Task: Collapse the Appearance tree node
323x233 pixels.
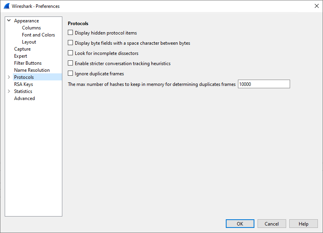Action: coord(9,20)
